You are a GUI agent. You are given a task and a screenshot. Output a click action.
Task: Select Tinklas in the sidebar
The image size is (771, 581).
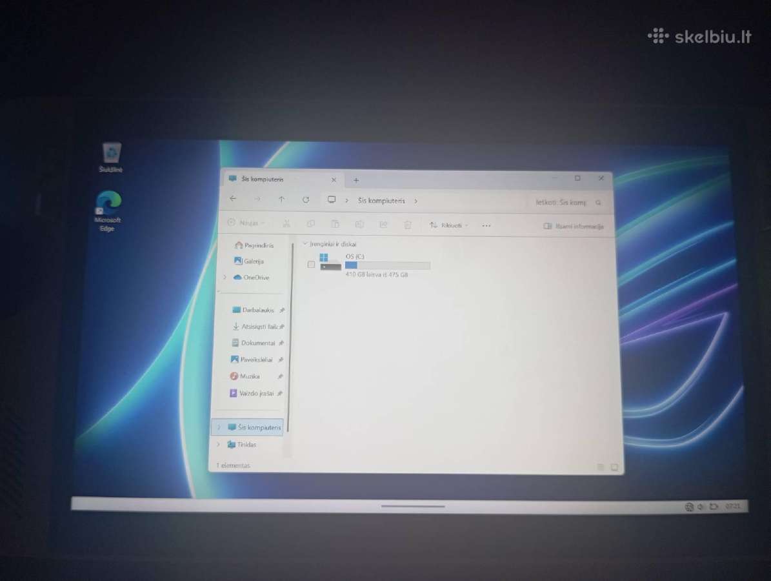click(x=241, y=444)
